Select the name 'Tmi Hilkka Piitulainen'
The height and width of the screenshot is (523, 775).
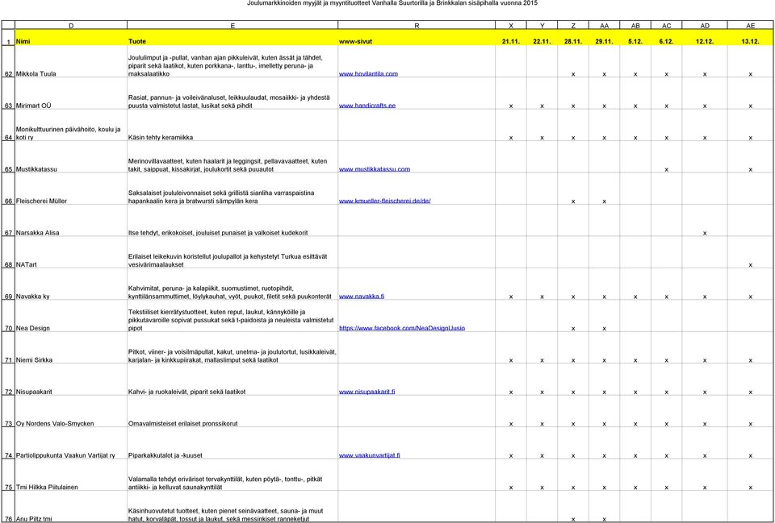coord(48,488)
